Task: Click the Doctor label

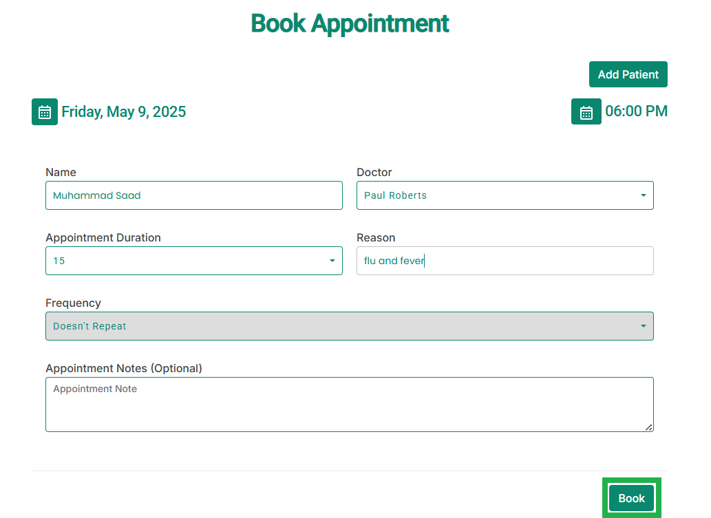Action: tap(374, 172)
